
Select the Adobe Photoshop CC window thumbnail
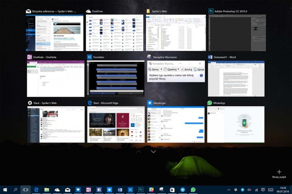(237, 33)
